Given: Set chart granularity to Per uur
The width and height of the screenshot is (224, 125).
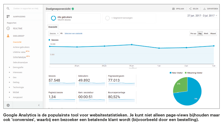Looking at the screenshot, I should (x=193, y=33).
